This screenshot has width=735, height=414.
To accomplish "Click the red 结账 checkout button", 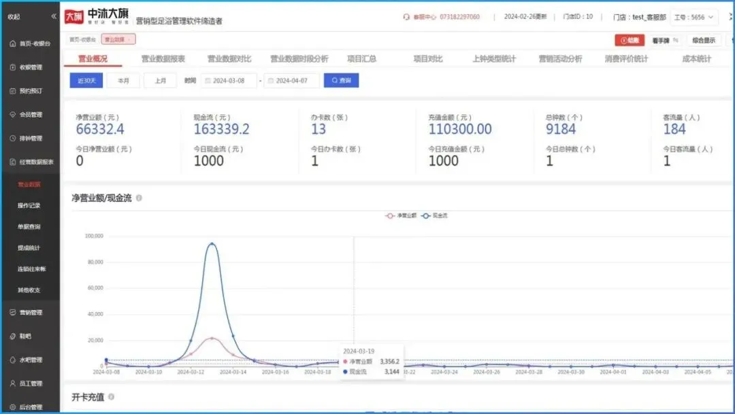I will point(630,40).
